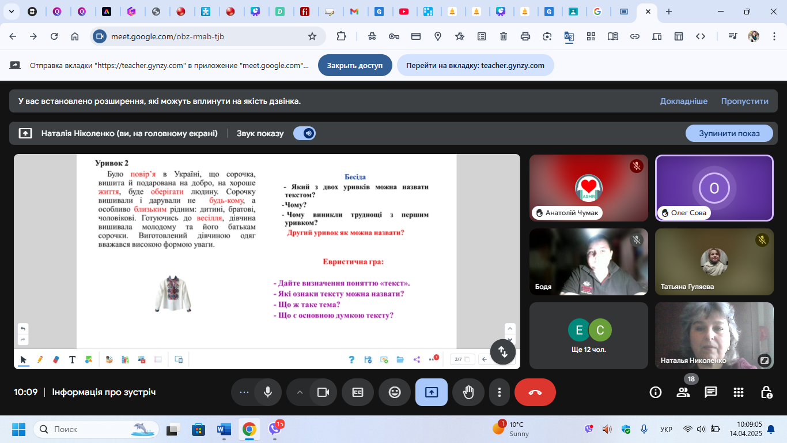Select the eraser tool in Gynzy toolbar
787x443 pixels.
(x=56, y=359)
